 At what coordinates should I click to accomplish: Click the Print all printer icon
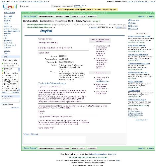point(129,23)
